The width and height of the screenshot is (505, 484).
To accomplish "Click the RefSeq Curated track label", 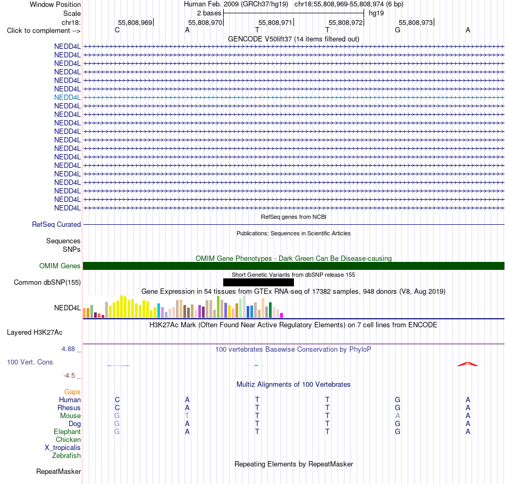I will tap(56, 224).
